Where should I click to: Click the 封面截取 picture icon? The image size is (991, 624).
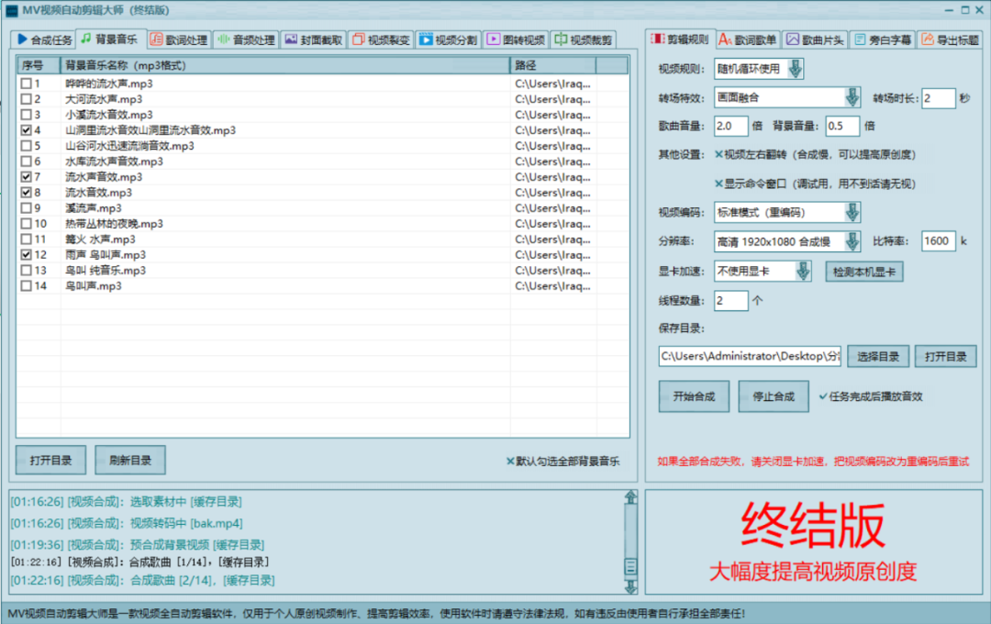click(291, 40)
